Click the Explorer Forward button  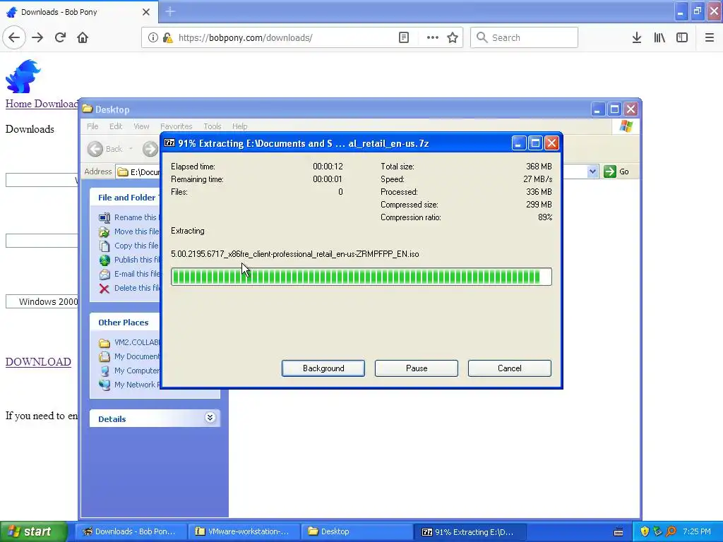[x=150, y=149]
